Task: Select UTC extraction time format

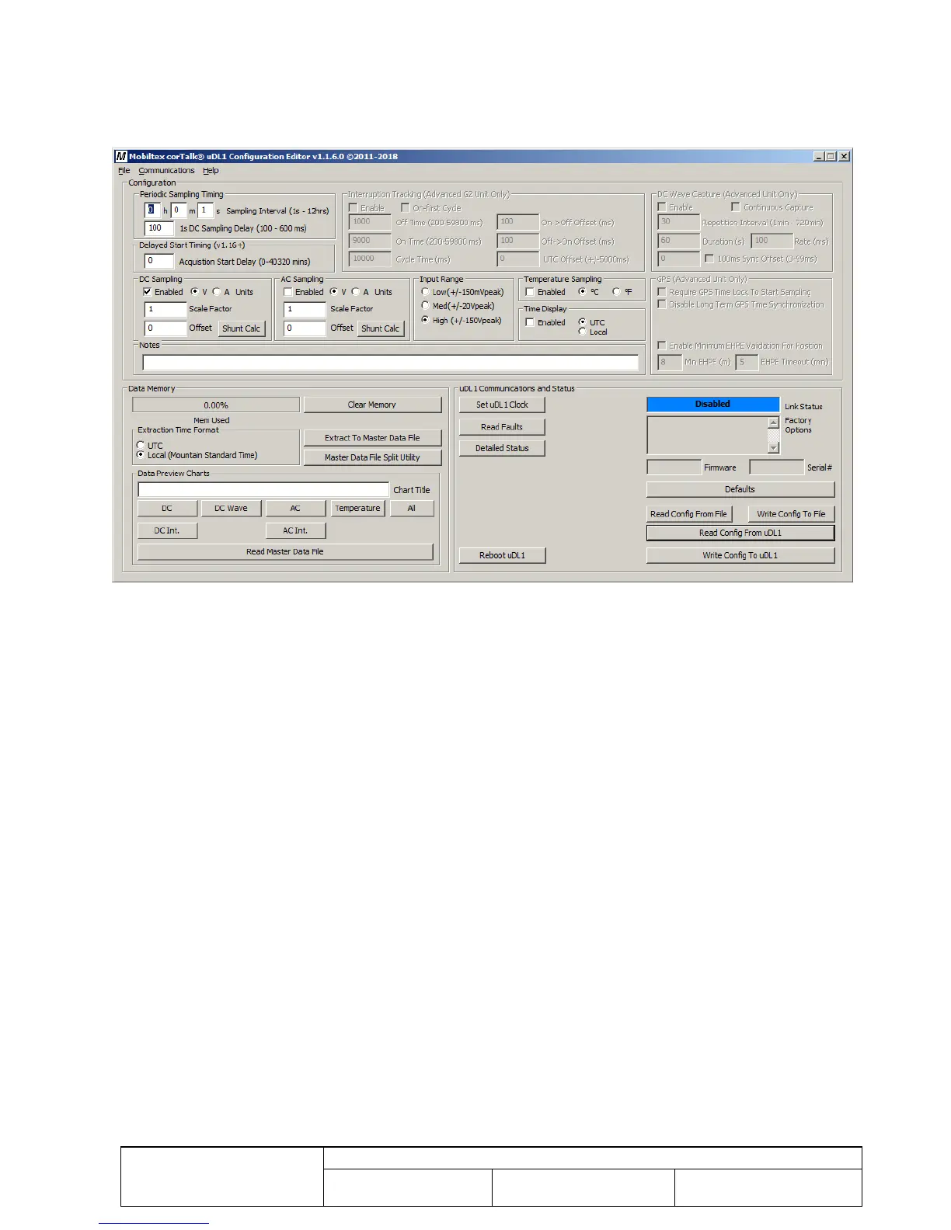Action: [x=141, y=446]
